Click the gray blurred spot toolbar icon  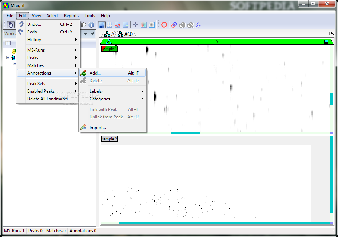(x=152, y=25)
